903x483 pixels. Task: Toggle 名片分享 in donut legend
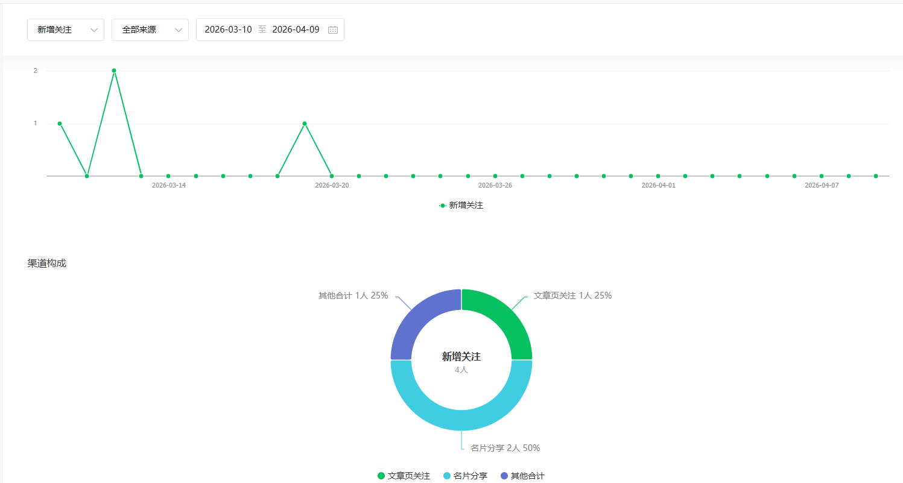click(x=465, y=476)
